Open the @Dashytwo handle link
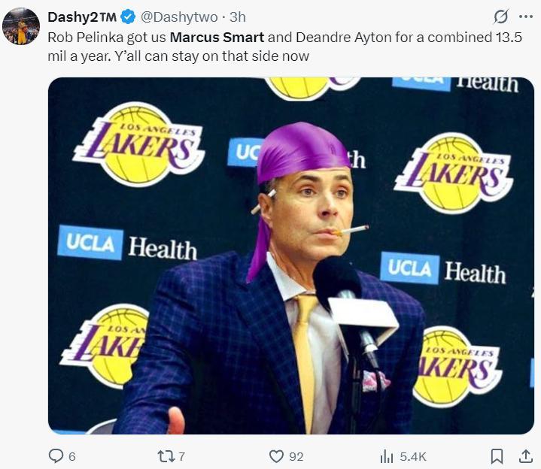The image size is (541, 469). tap(179, 17)
